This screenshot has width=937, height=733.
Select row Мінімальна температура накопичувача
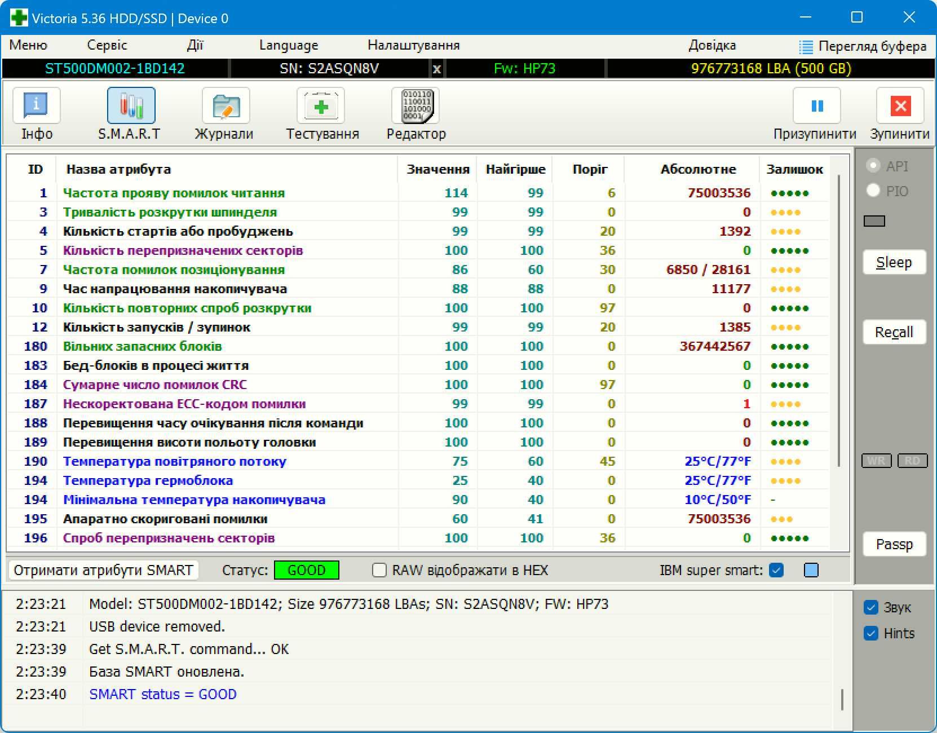(x=418, y=500)
